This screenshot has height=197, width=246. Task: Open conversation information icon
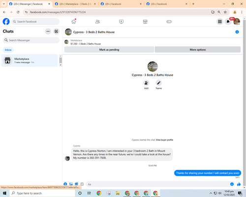pyautogui.click(x=237, y=32)
